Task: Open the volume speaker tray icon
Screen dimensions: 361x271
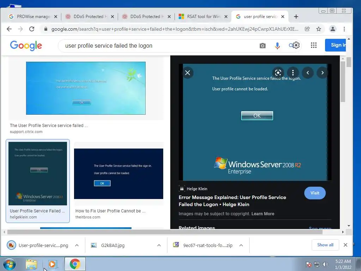Action: 325,265
